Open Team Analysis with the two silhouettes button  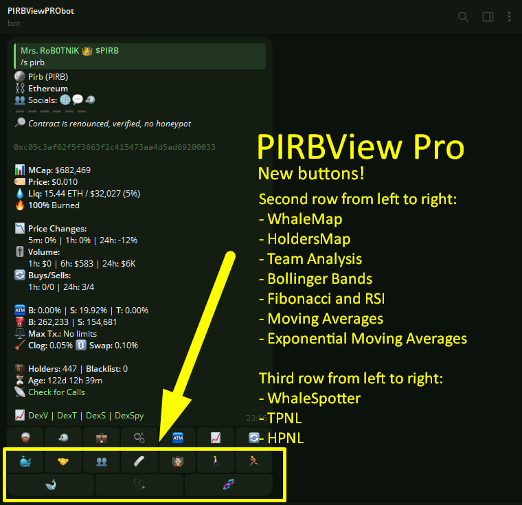point(101,461)
